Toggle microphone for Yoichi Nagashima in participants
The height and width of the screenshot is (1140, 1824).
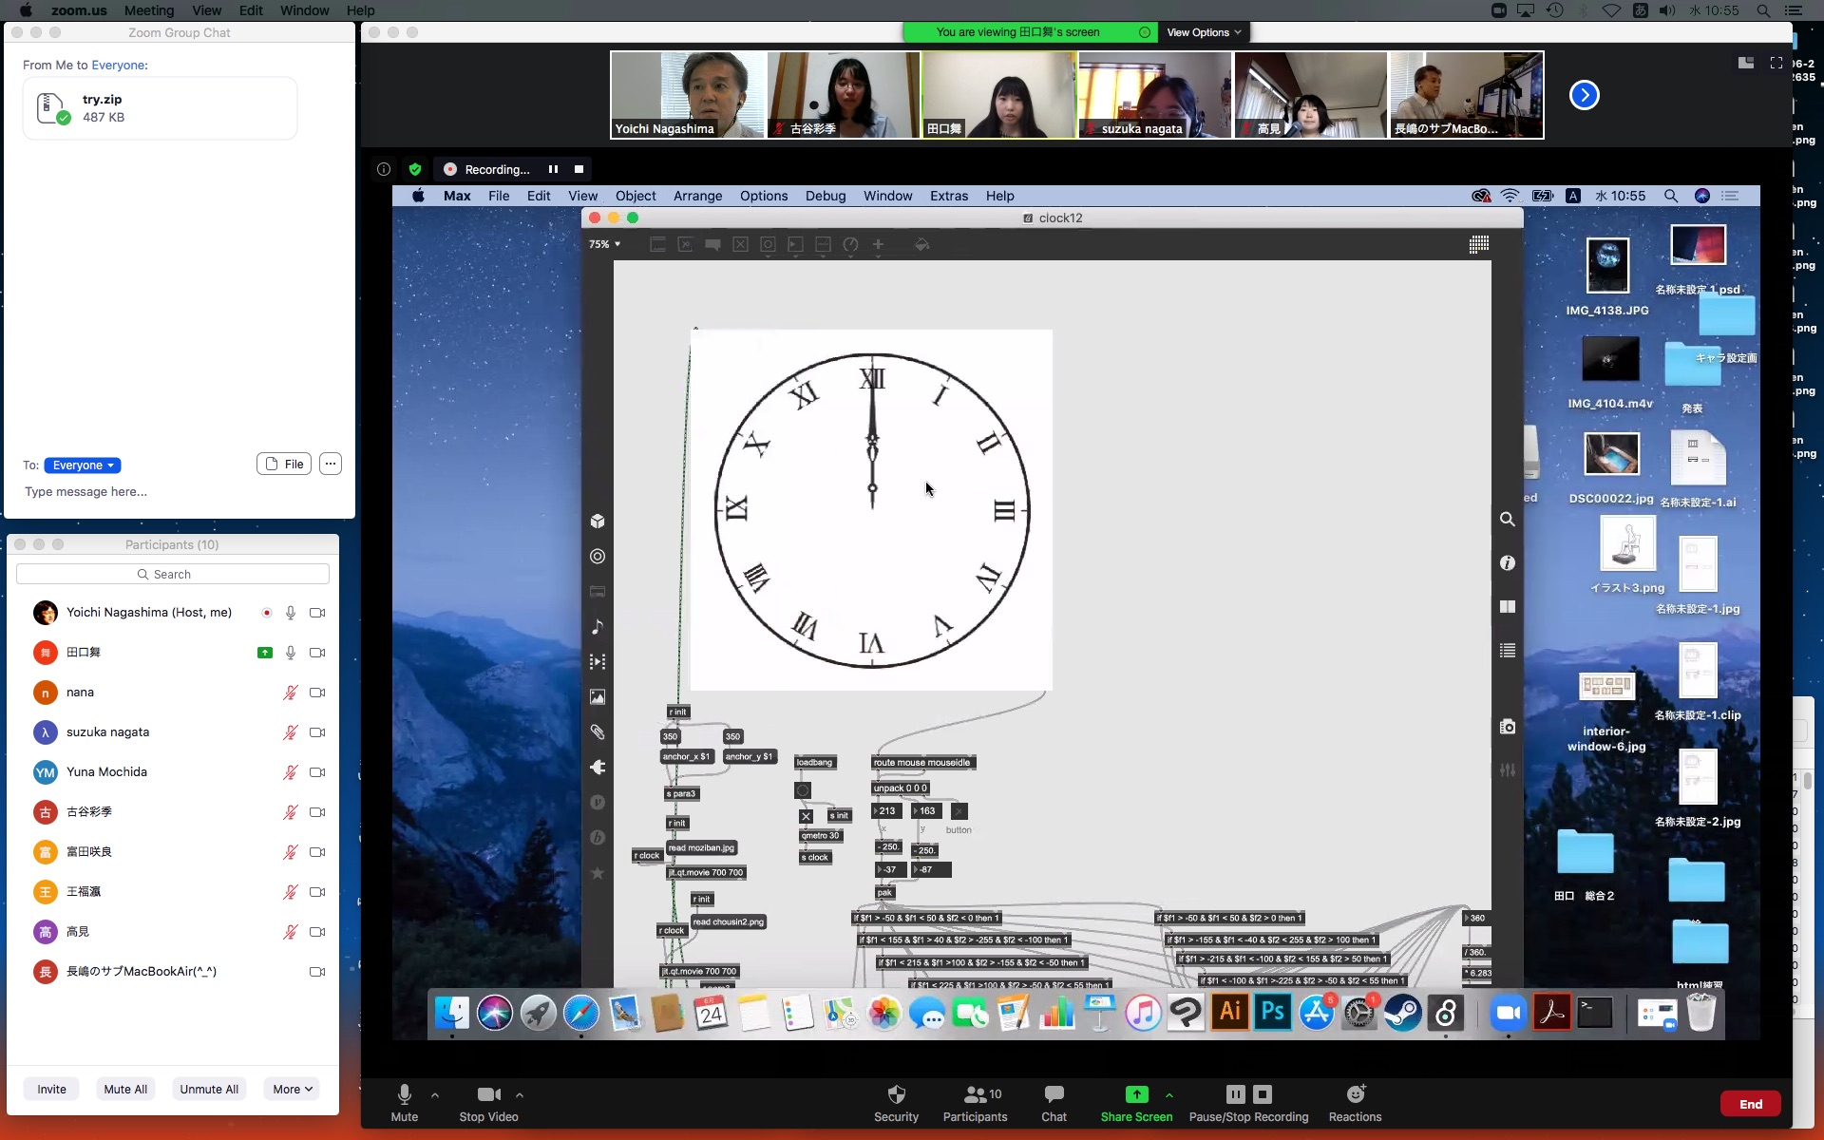(291, 613)
